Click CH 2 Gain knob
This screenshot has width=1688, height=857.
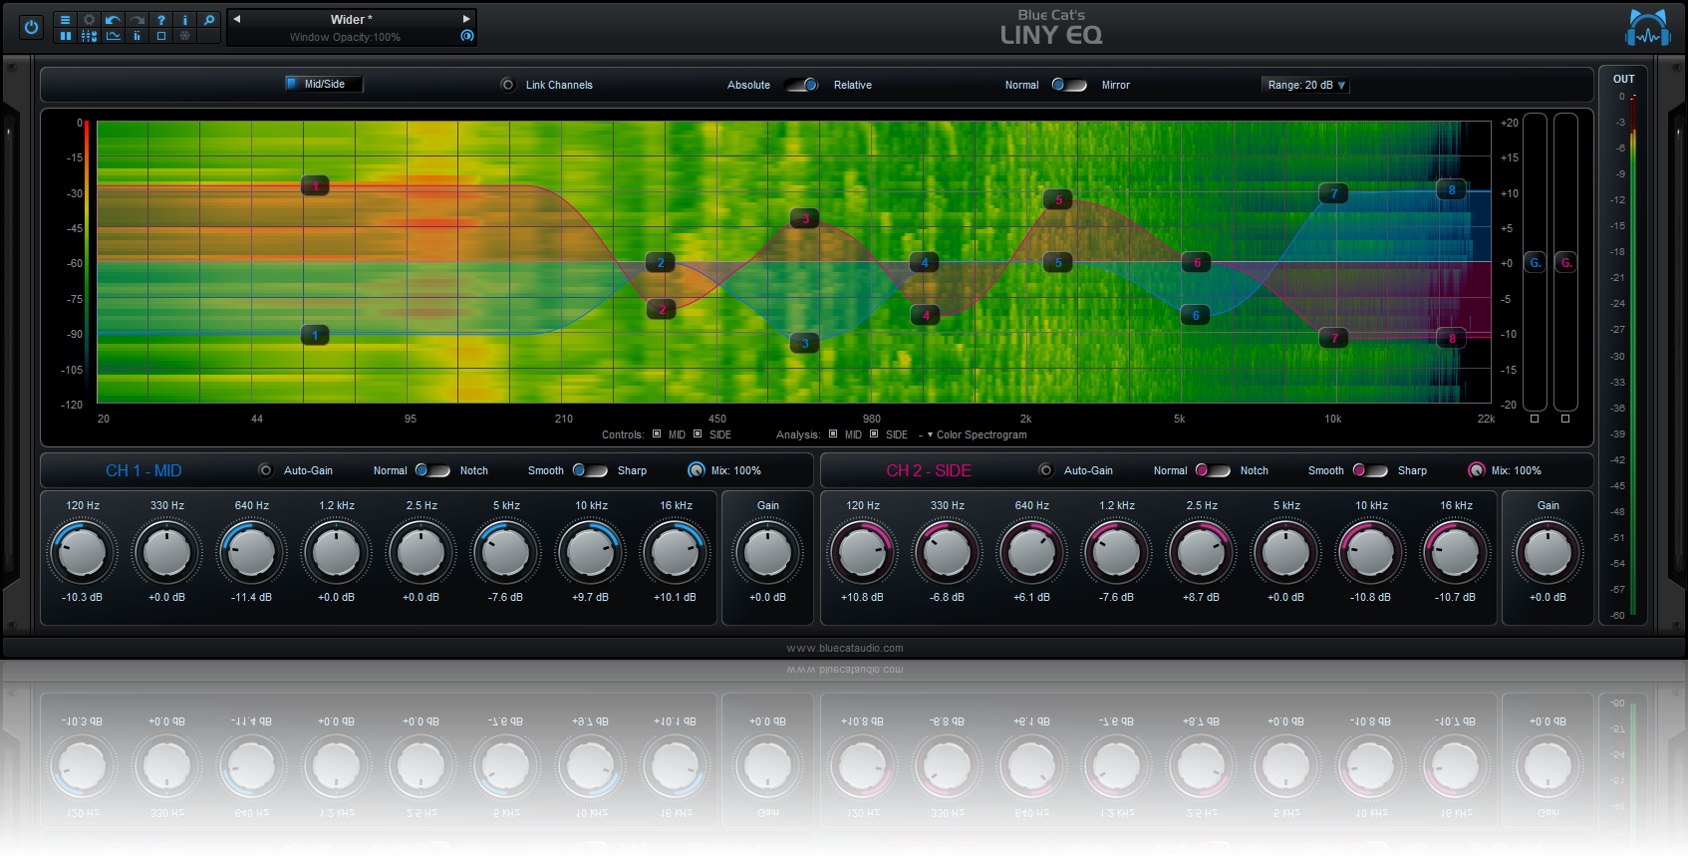pos(1547,552)
